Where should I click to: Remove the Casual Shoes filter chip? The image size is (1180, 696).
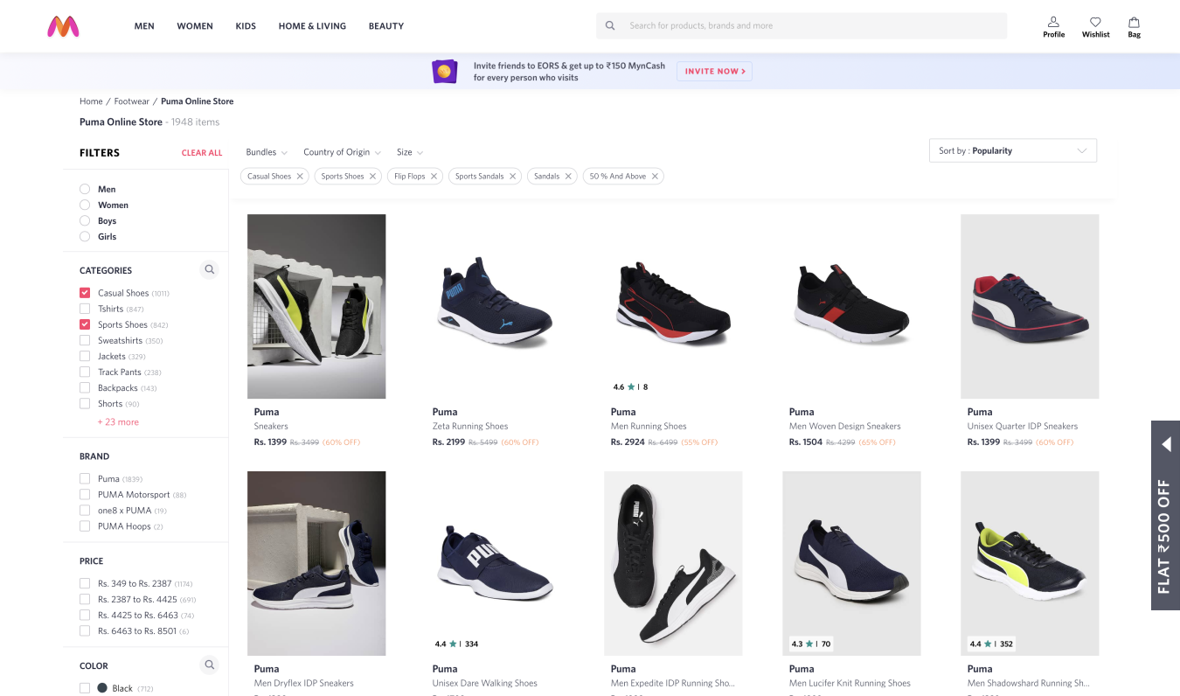300,177
